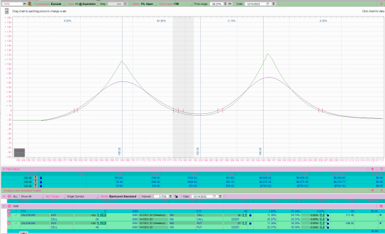Toggle the ALL positions checkbox
The width and height of the screenshot is (385, 234).
(x=9, y=196)
